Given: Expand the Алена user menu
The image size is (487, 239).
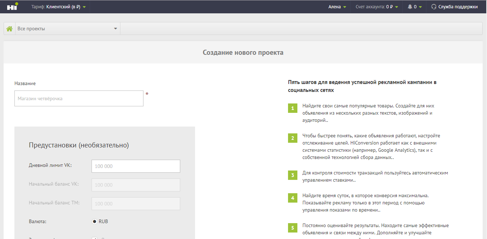Looking at the screenshot, I should pyautogui.click(x=337, y=7).
